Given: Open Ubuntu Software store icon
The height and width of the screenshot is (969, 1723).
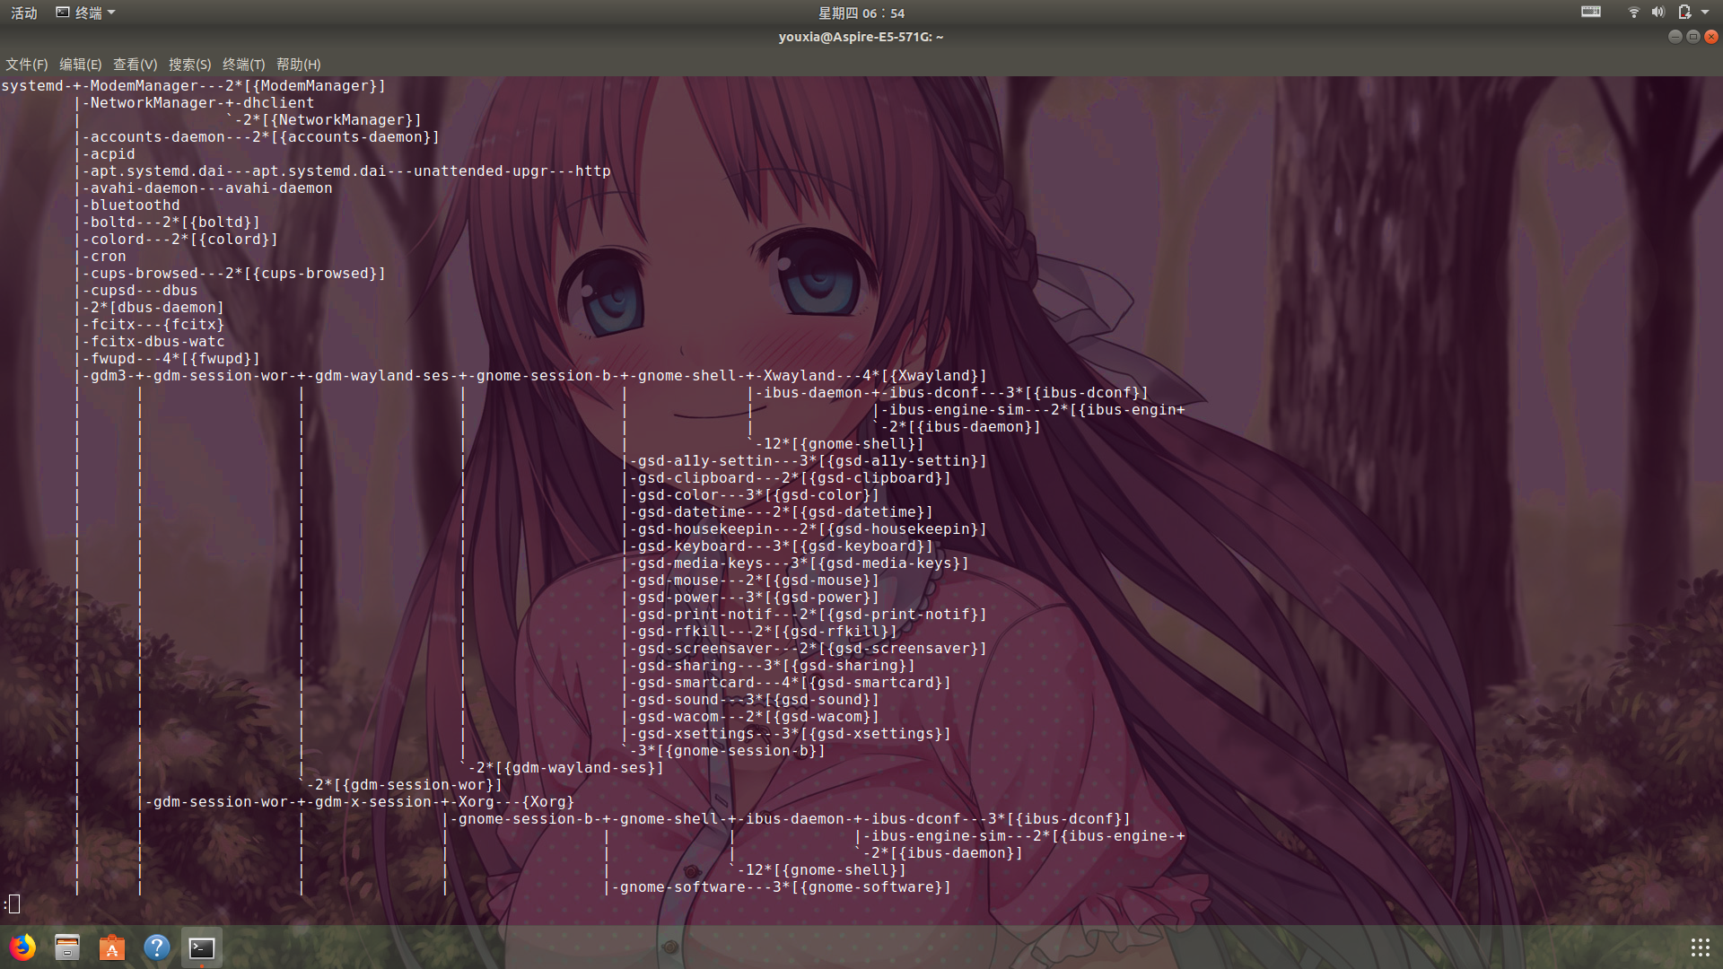Looking at the screenshot, I should point(112,947).
